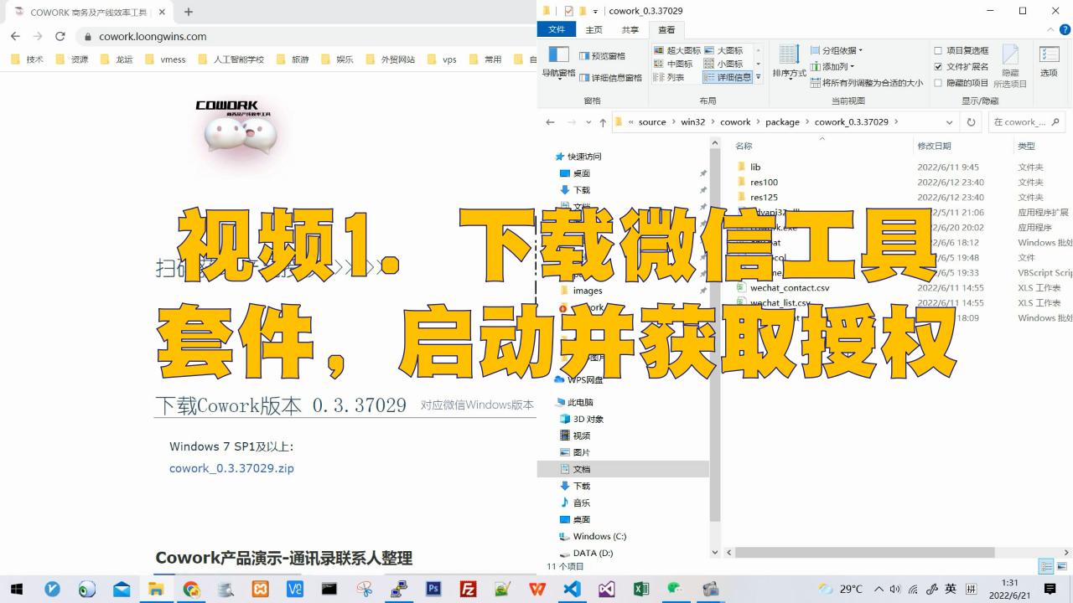The height and width of the screenshot is (603, 1073).
Task: Uncheck File name extensions (文件扩展名)
Action: 938,66
